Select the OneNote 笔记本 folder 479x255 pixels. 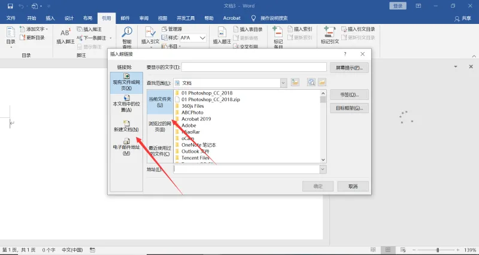pos(195,145)
